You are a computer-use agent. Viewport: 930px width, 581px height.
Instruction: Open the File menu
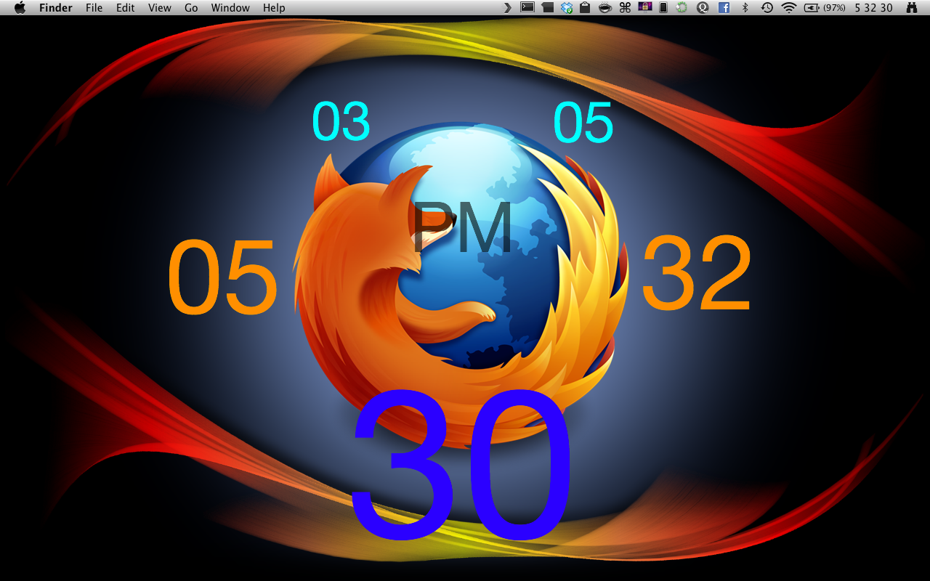[94, 8]
